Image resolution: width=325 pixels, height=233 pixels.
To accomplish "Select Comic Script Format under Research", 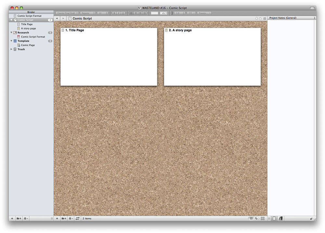I will [x=33, y=37].
